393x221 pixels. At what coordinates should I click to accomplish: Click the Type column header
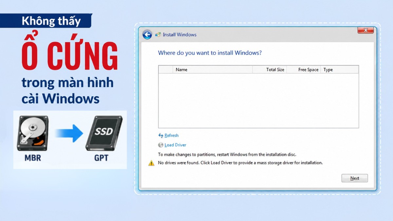point(340,70)
